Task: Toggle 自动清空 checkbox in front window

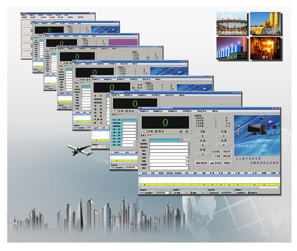Action: pyautogui.click(x=212, y=152)
